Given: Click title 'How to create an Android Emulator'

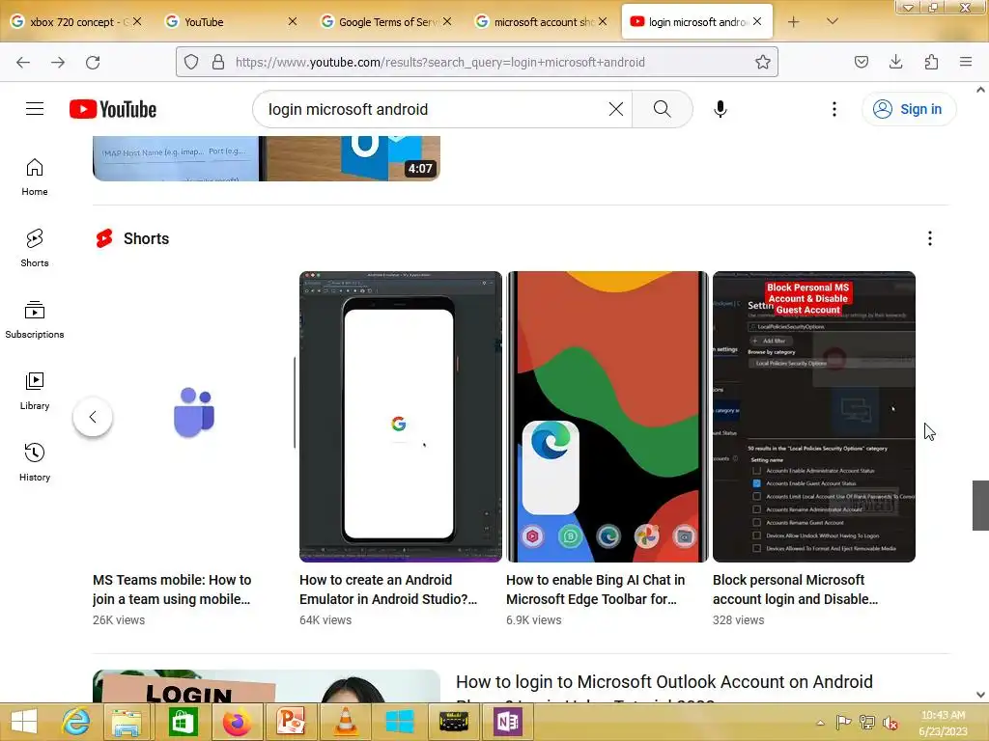Looking at the screenshot, I should 388,590.
